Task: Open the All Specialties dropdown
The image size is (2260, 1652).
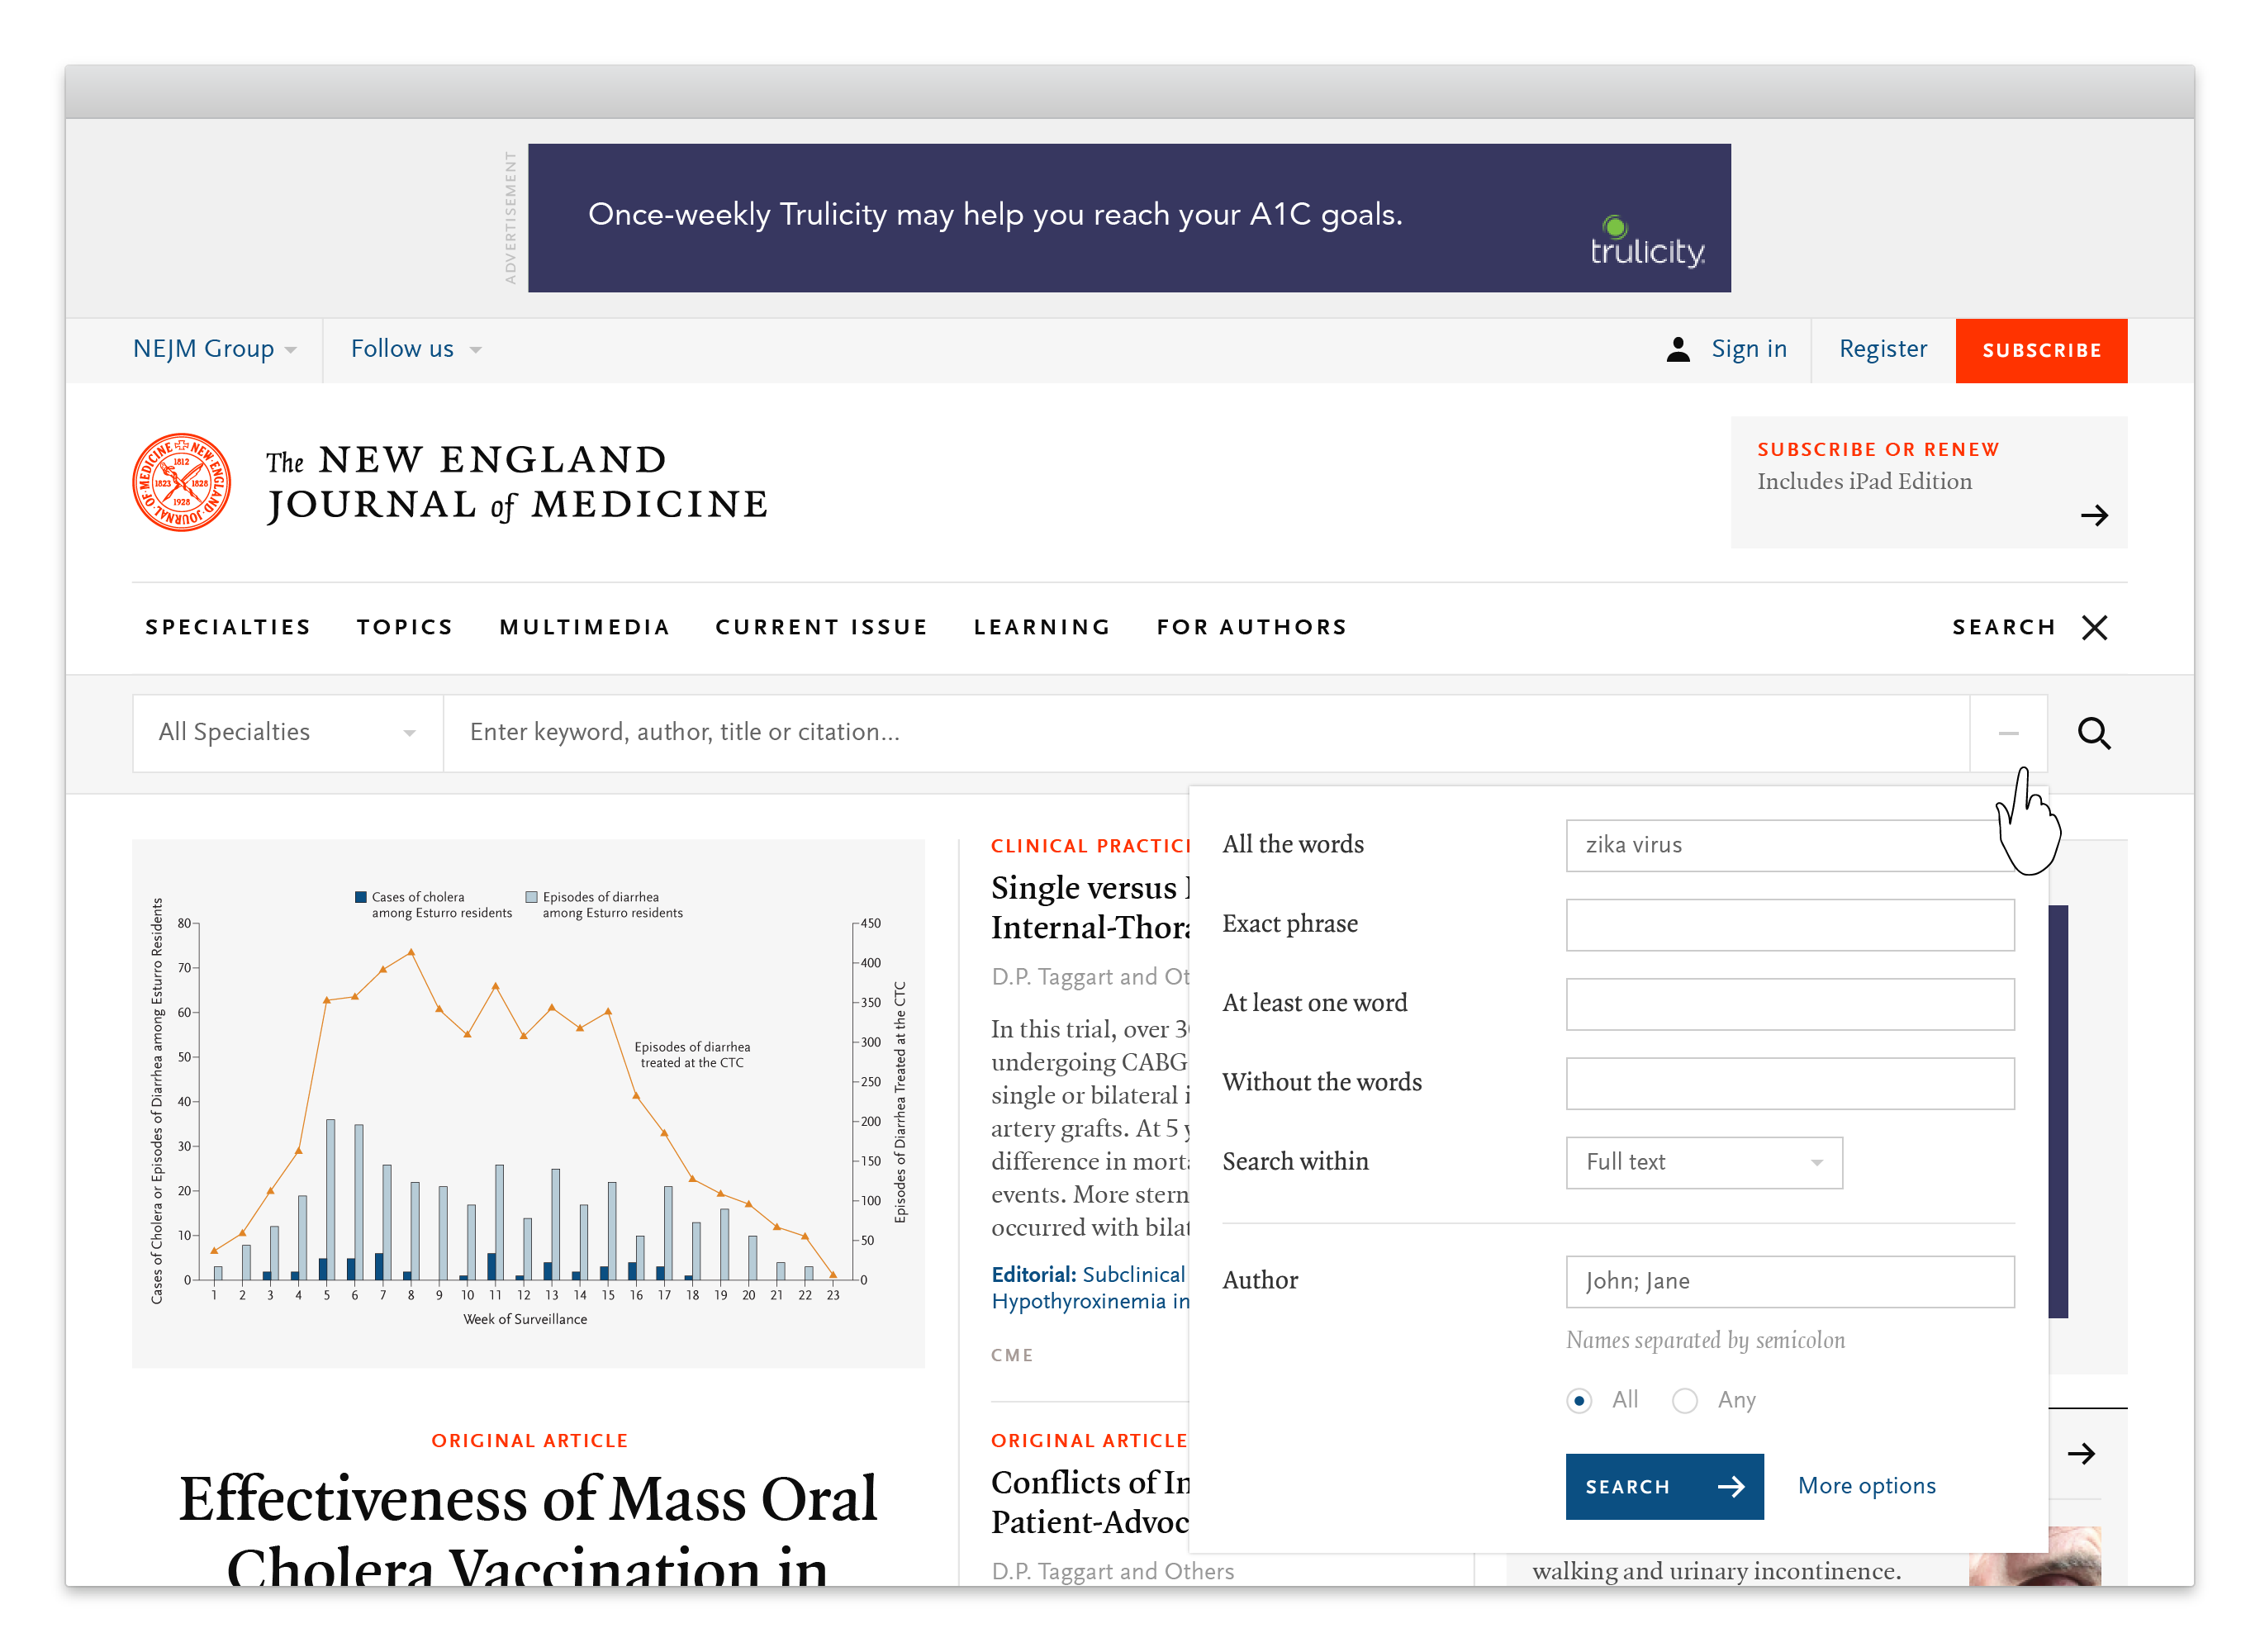Action: pyautogui.click(x=288, y=733)
